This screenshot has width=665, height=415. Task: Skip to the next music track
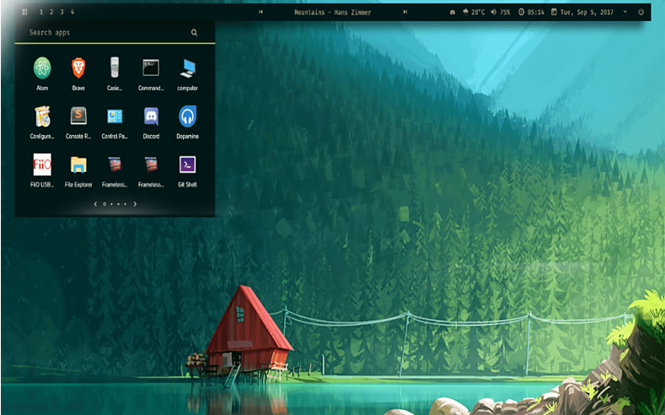click(405, 12)
